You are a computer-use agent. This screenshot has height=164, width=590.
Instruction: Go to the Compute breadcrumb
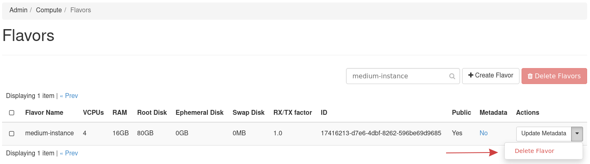point(49,10)
